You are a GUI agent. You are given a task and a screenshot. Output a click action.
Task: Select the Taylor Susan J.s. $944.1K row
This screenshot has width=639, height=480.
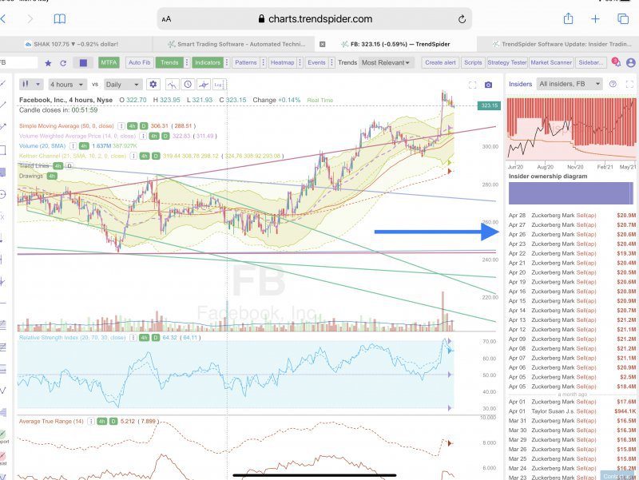pos(572,411)
